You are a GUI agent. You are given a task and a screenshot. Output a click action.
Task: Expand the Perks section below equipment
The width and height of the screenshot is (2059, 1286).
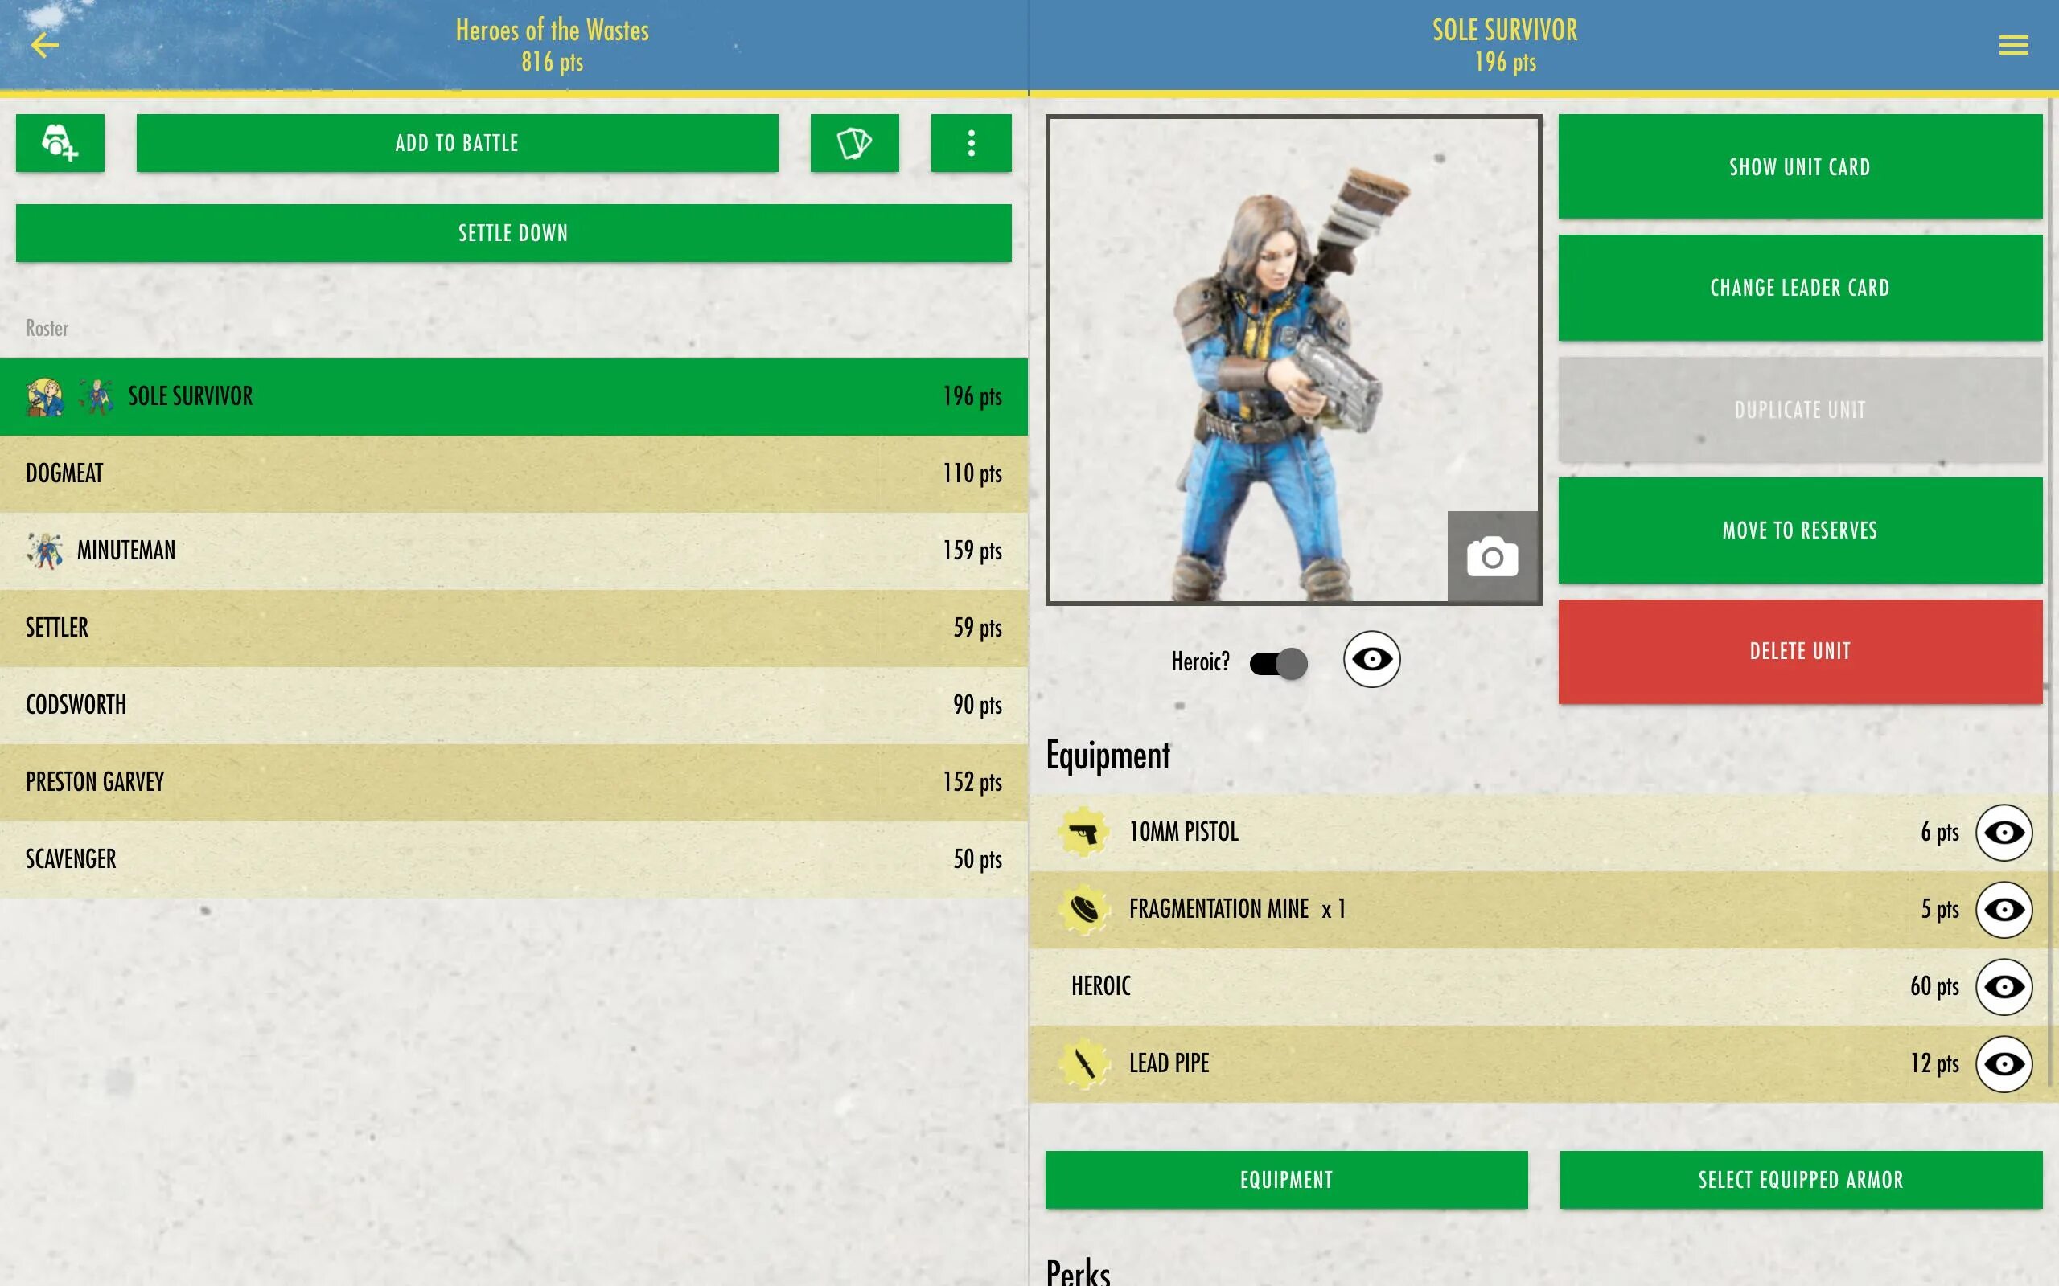tap(1076, 1272)
